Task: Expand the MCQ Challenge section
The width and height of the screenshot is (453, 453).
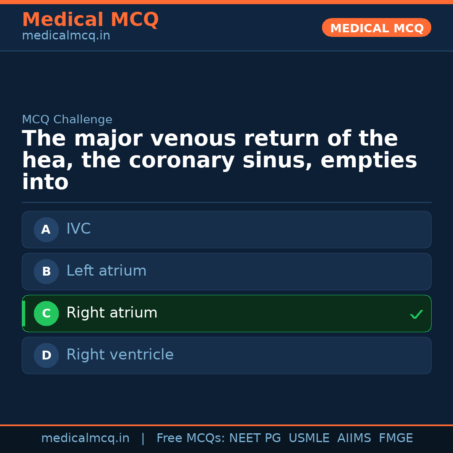Action: tap(67, 120)
